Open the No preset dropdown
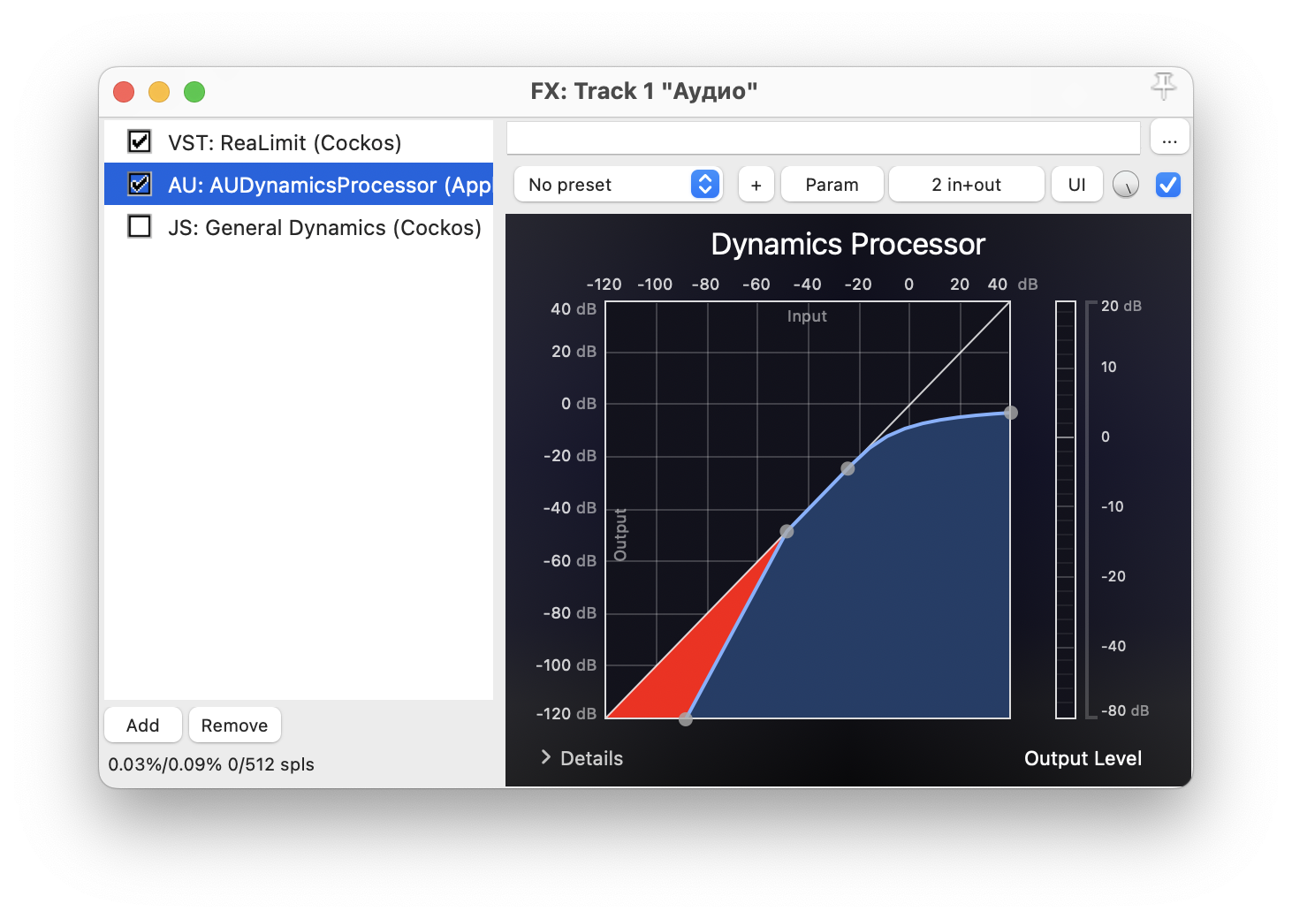 619,184
